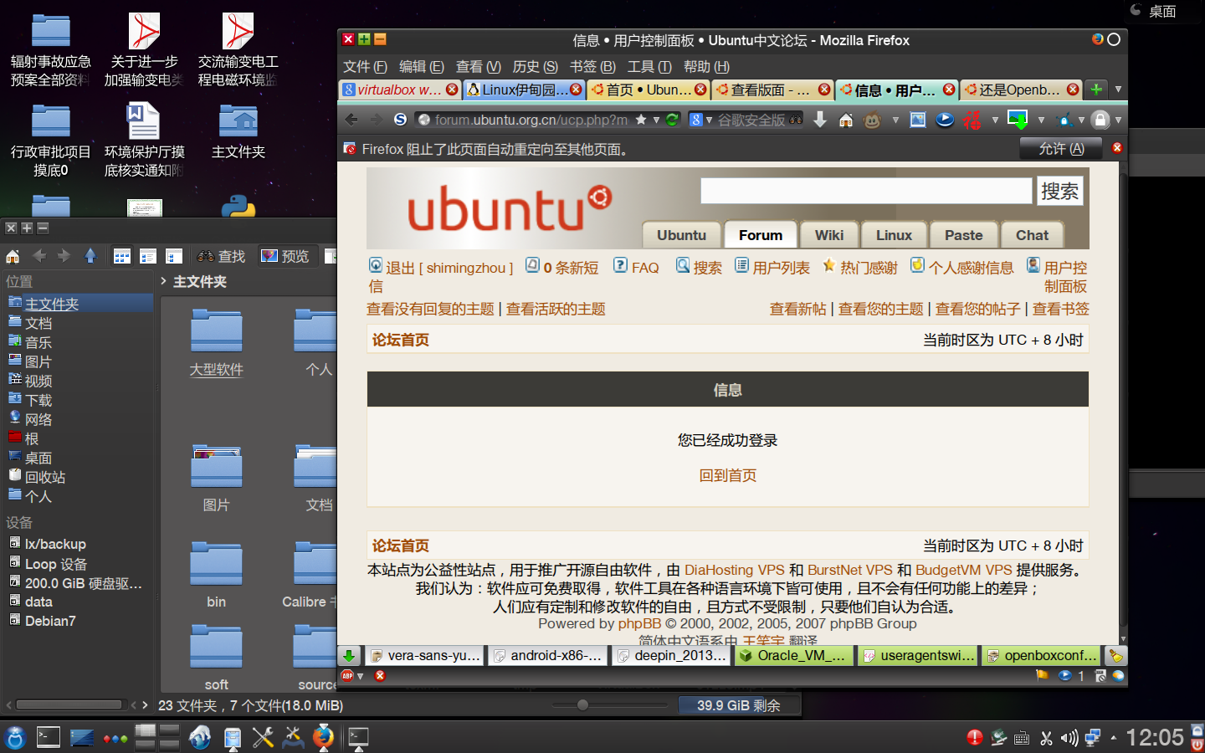Open the 文件 (F) menu in Firefox

click(x=365, y=66)
